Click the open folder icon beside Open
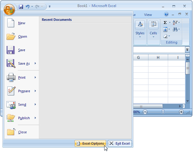Image resolution: width=193 pixels, height=152 pixels. 11,36
